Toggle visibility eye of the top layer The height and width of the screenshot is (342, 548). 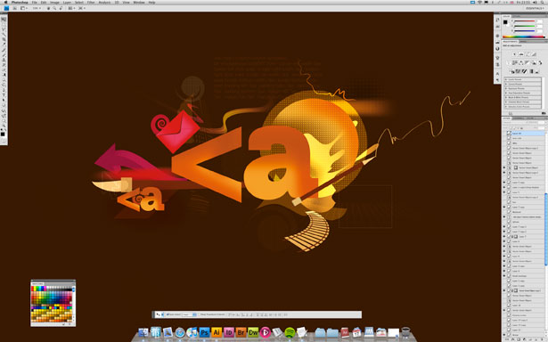click(x=504, y=134)
